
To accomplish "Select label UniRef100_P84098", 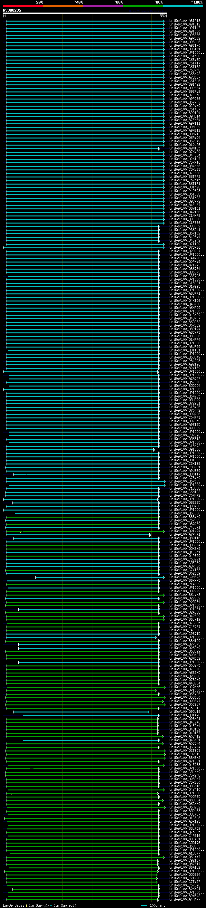I will pyautogui.click(x=185, y=361).
